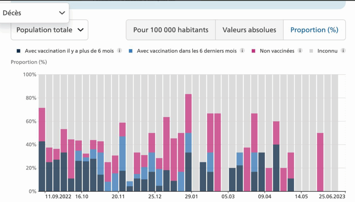Show info tooltip for Non vaccinées

300,51
